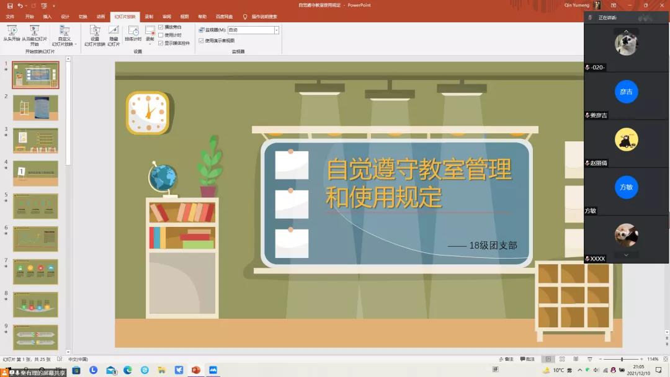Click the save icon in title bar
Image resolution: width=670 pixels, height=377 pixels.
9,5
